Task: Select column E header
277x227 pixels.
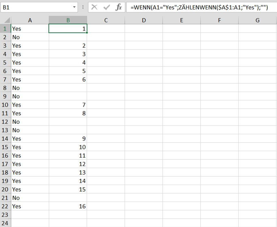Action: [182, 20]
